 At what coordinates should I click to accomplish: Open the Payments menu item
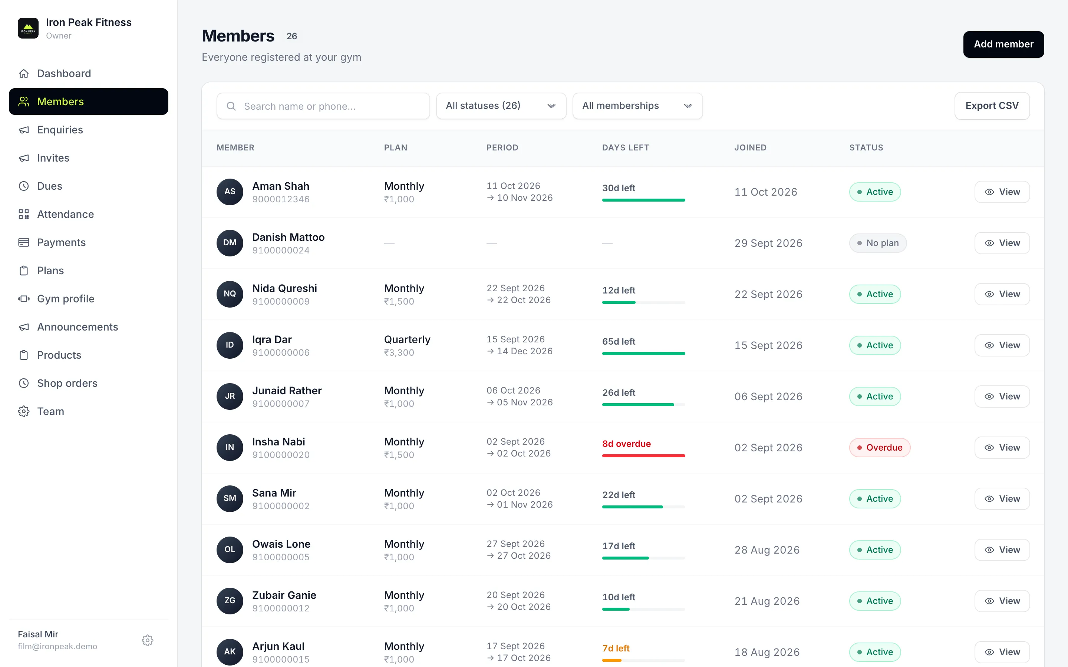[x=89, y=243]
